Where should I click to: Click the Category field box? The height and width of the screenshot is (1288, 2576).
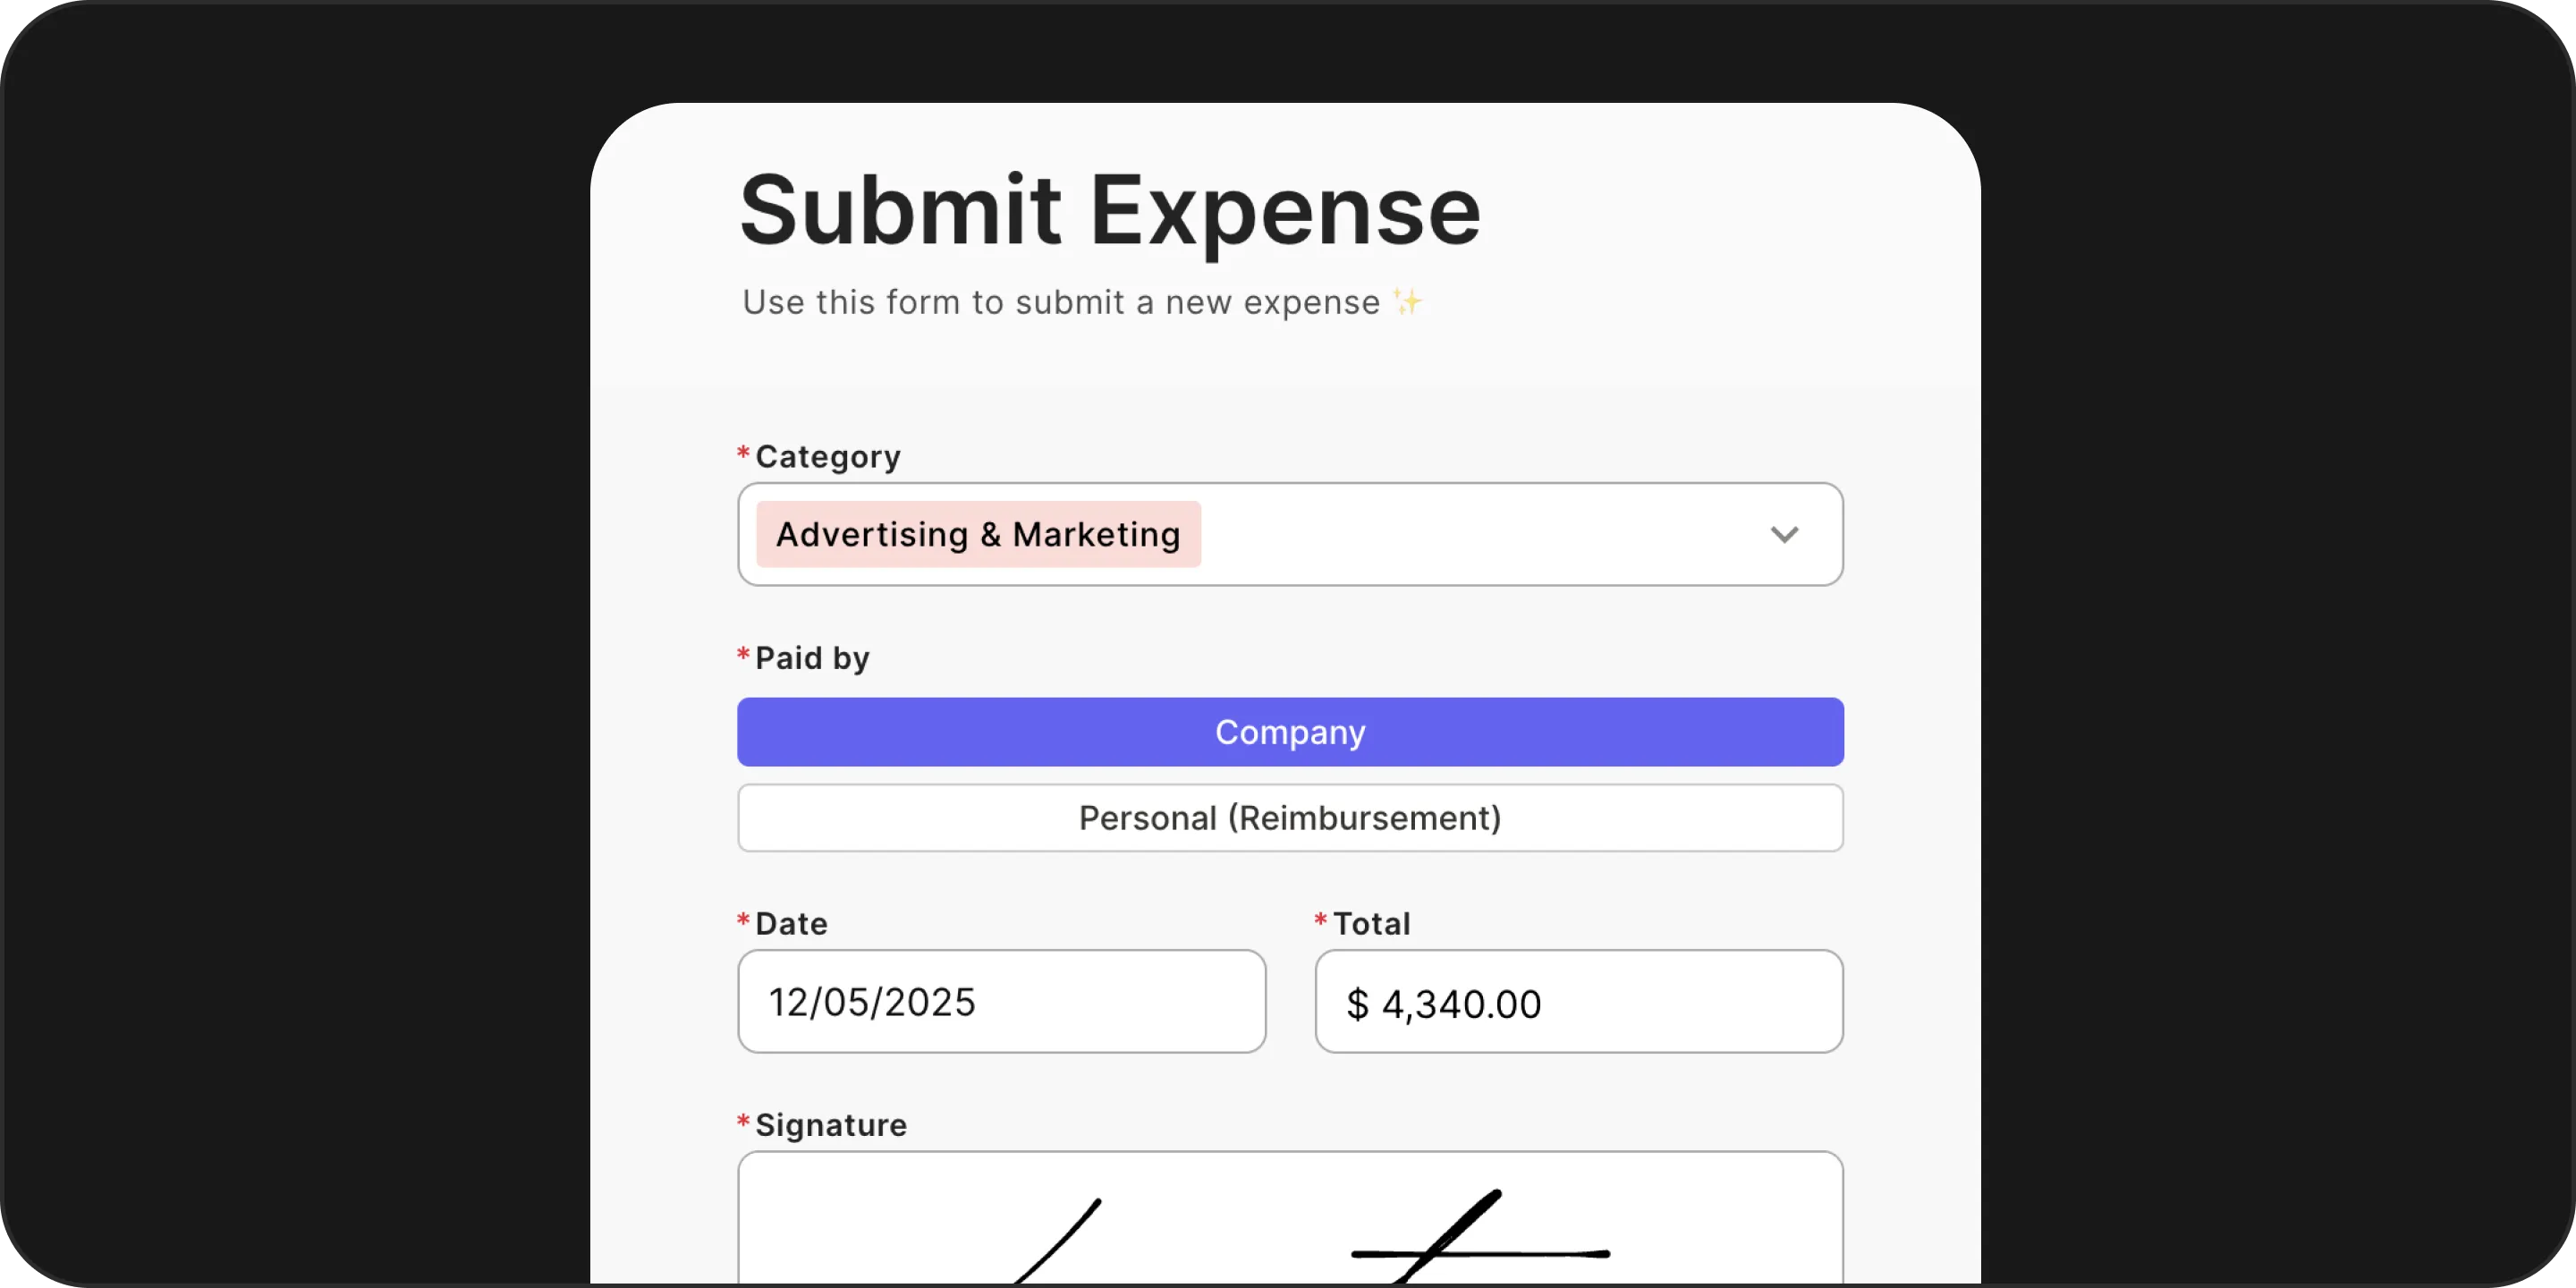point(1450,535)
